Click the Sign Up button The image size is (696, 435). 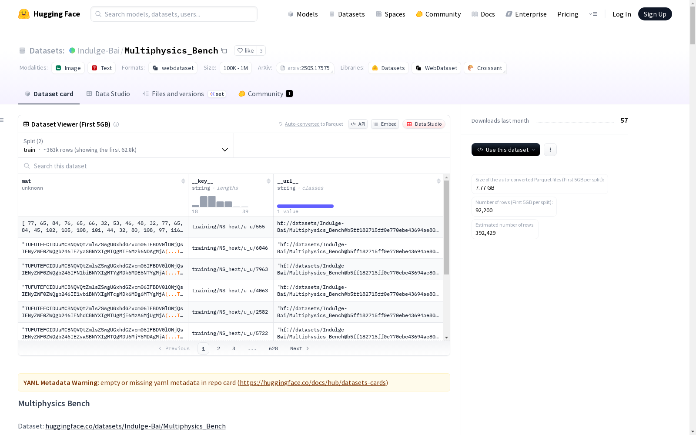(x=655, y=14)
